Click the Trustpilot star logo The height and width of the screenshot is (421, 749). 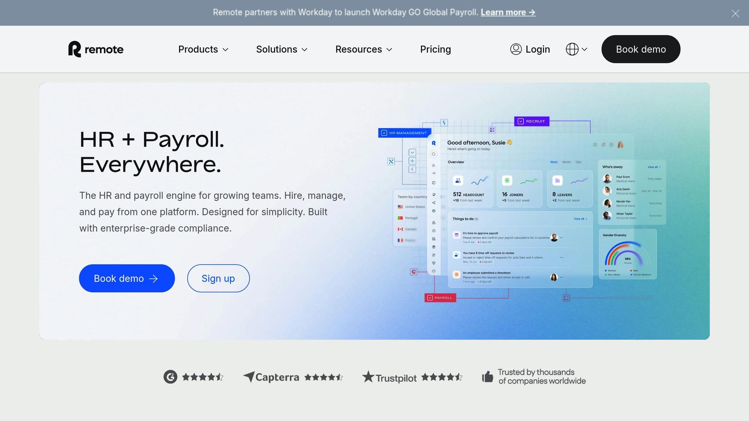[368, 377]
